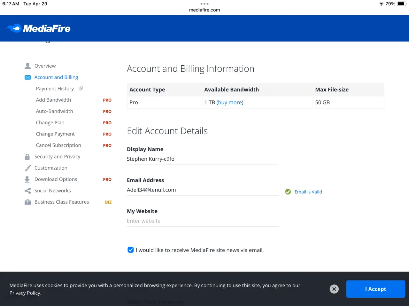409x306 pixels.
Task: Click into the Display Name field
Action: tap(203, 159)
